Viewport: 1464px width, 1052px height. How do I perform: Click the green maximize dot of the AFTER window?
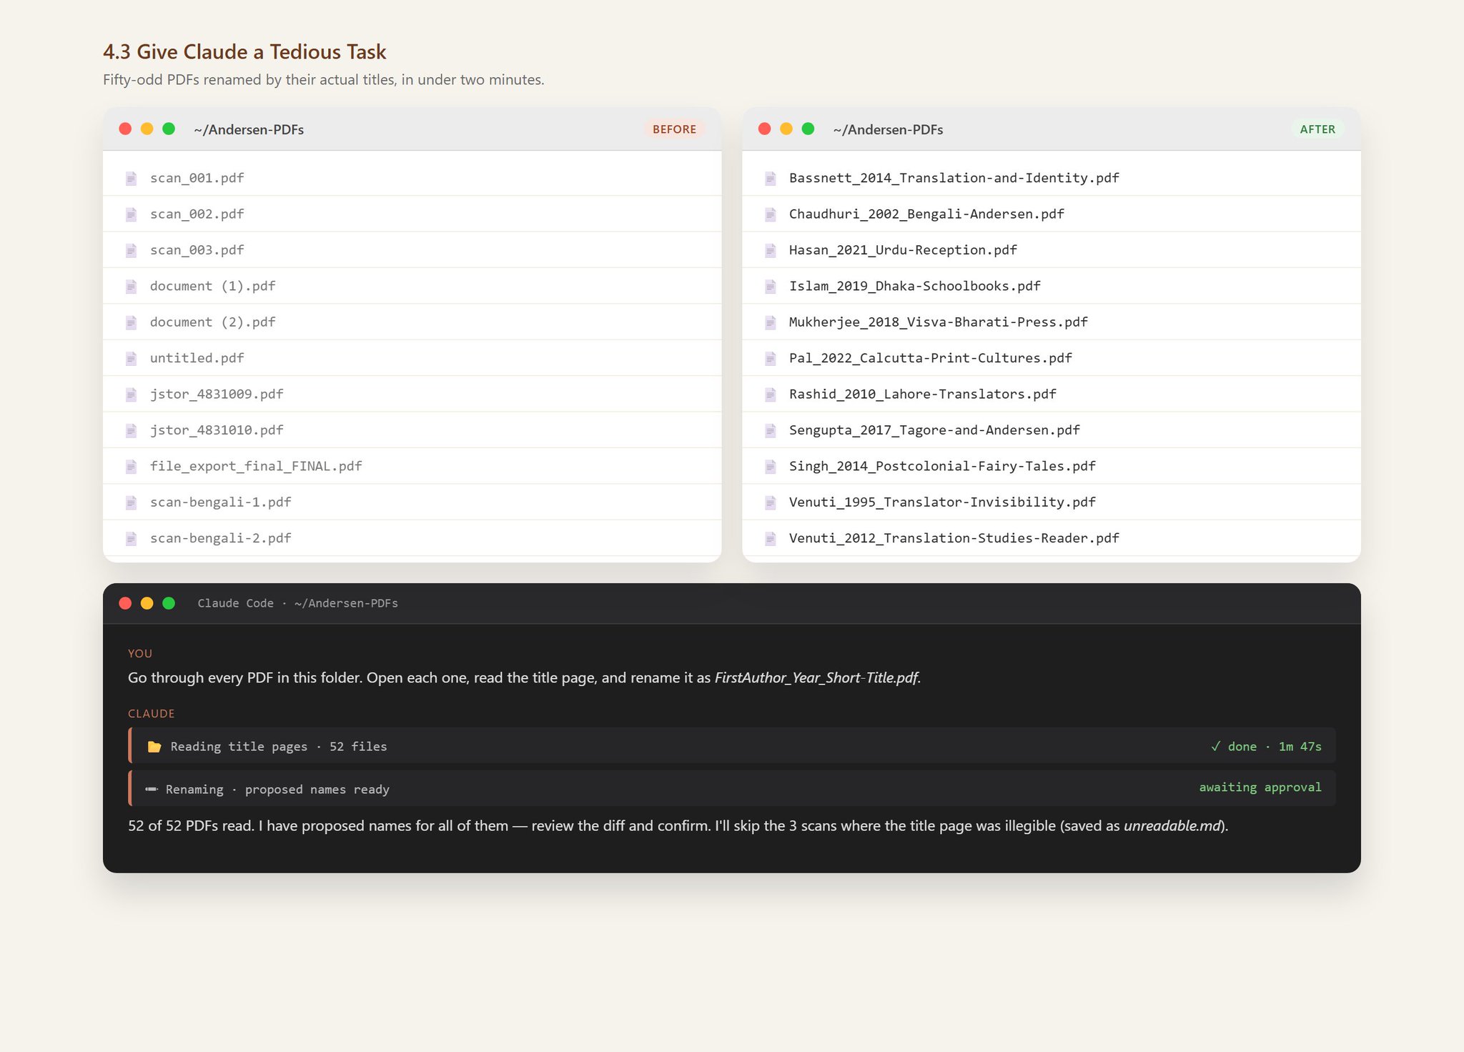click(x=808, y=129)
